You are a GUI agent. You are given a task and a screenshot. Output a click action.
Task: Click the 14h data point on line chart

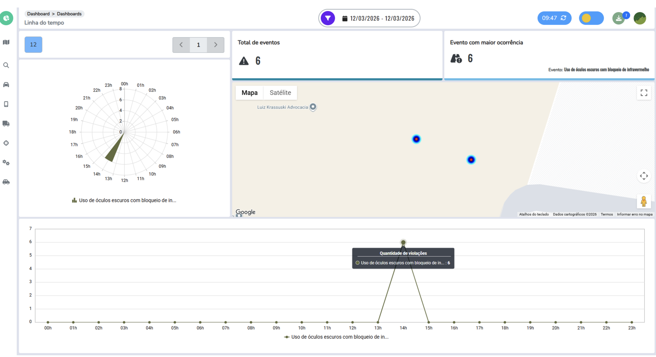tap(403, 243)
